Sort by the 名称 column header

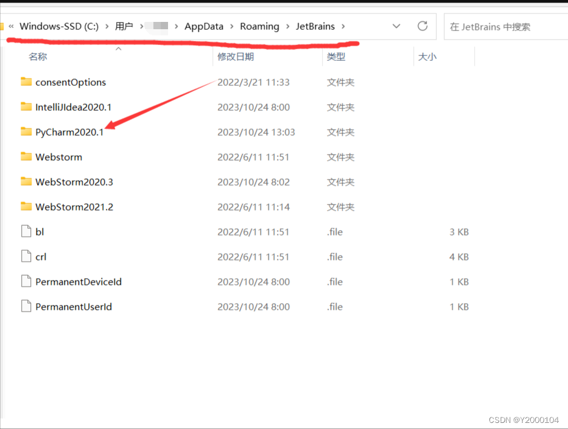pyautogui.click(x=38, y=57)
